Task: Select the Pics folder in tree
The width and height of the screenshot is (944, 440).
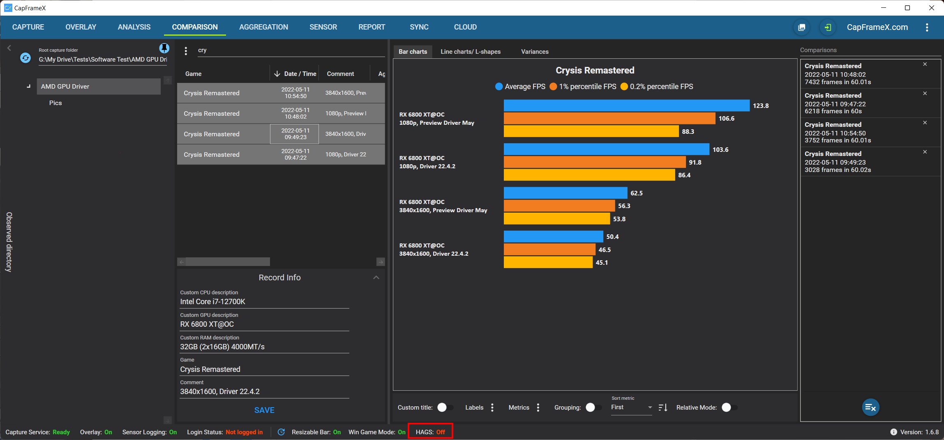Action: 55,103
